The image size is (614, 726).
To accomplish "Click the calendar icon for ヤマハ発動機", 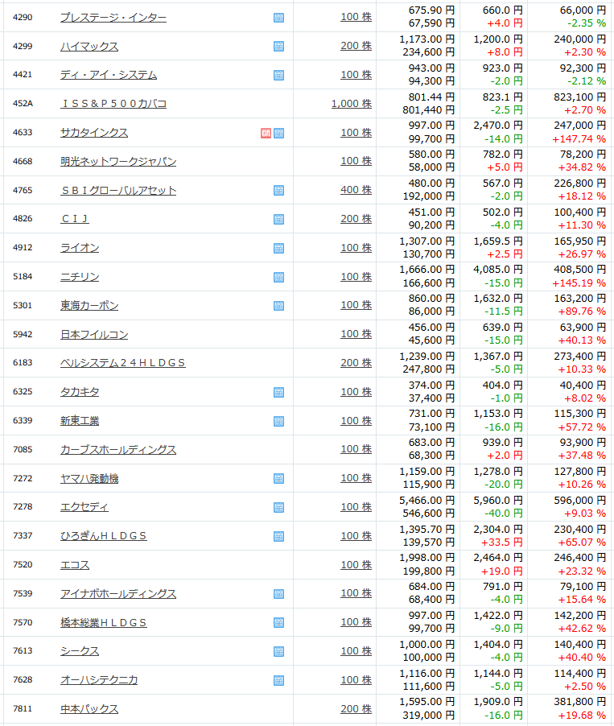I will tap(278, 479).
